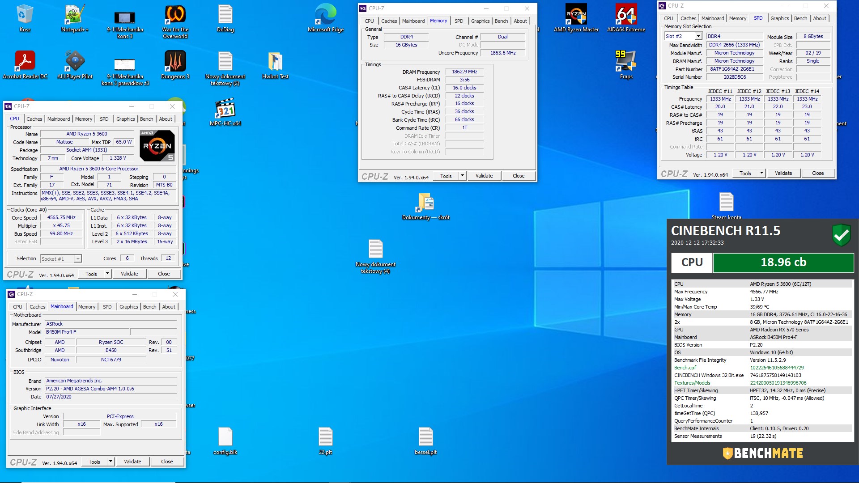Launch AIDA64 Extreme desktop icon
Viewport: 859px width, 483px height.
[x=626, y=18]
